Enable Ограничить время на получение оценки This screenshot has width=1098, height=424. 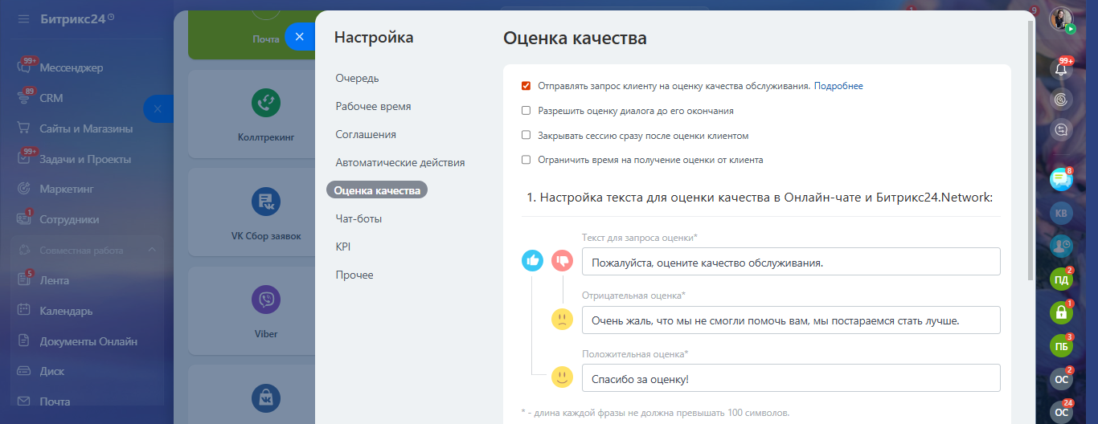[526, 160]
